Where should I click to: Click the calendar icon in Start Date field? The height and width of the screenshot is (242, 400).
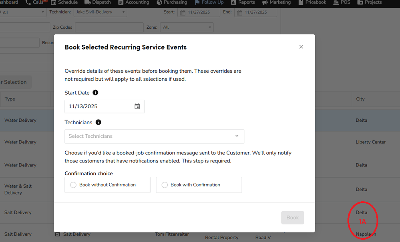[x=137, y=106]
